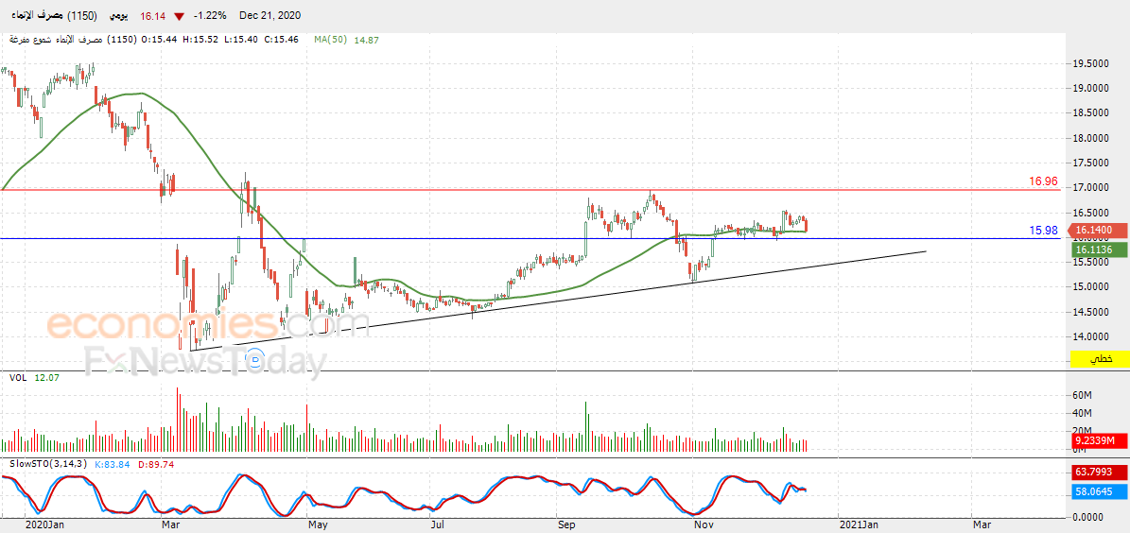Click the red down-triangle price change indicator

(x=178, y=16)
